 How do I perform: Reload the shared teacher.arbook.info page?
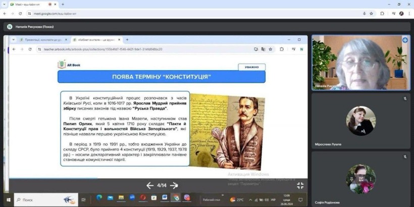(x=30, y=49)
